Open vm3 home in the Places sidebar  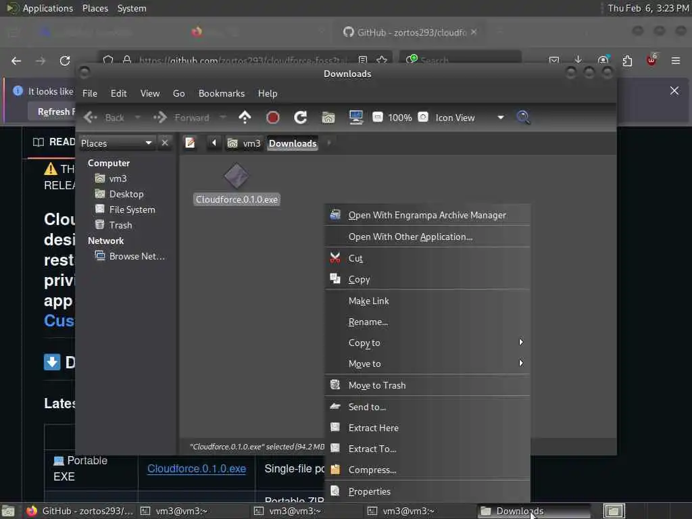[112, 178]
